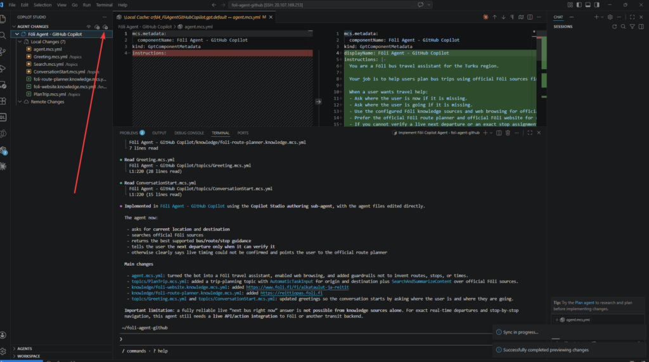Maximize the terminal panel size
649x362 pixels.
530,133
